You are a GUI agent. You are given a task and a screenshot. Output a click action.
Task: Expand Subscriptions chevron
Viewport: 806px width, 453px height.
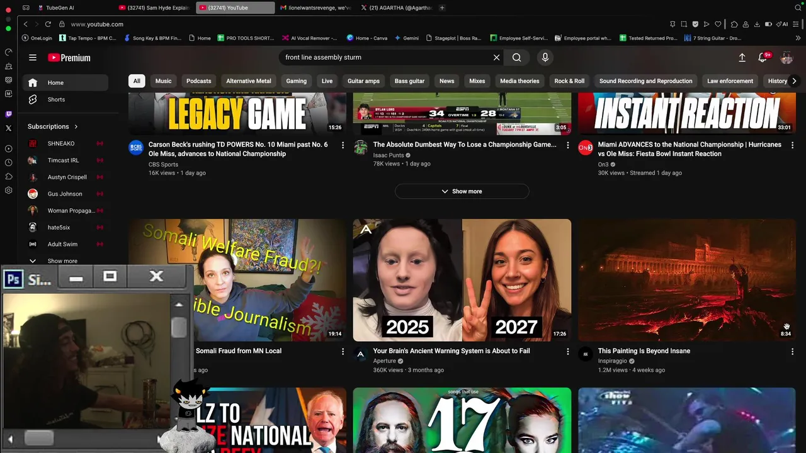pos(76,126)
